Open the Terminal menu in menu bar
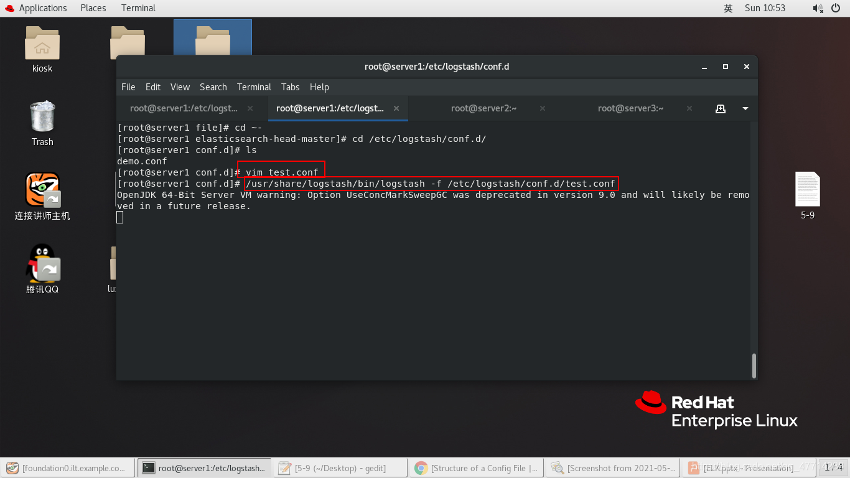Image resolution: width=850 pixels, height=478 pixels. coord(254,87)
